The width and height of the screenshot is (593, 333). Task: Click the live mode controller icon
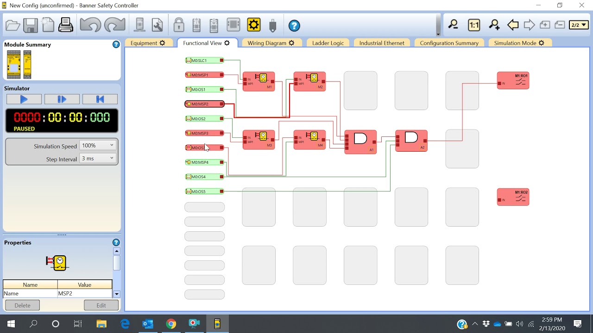pyautogui.click(x=233, y=25)
